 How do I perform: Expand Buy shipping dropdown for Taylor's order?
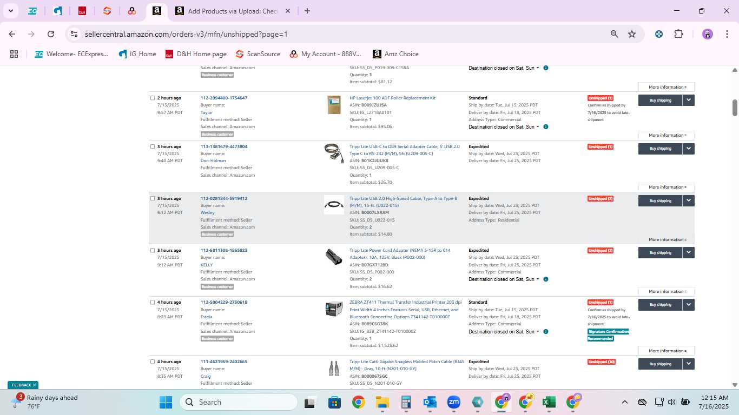coord(688,100)
